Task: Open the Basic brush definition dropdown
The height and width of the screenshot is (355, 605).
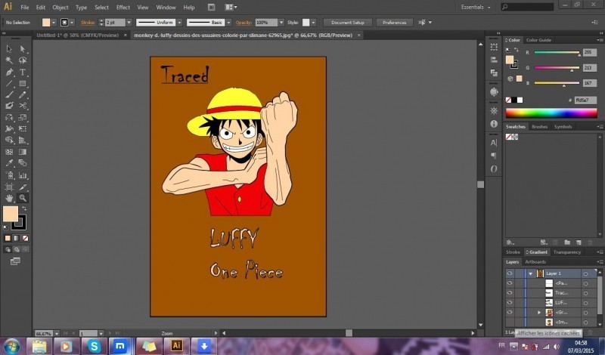Action: (x=228, y=23)
